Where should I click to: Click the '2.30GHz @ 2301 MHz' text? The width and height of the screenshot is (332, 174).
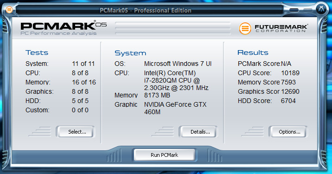click(176, 88)
